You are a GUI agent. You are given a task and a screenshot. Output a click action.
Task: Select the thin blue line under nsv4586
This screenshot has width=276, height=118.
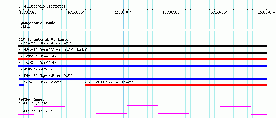[x=143, y=72]
